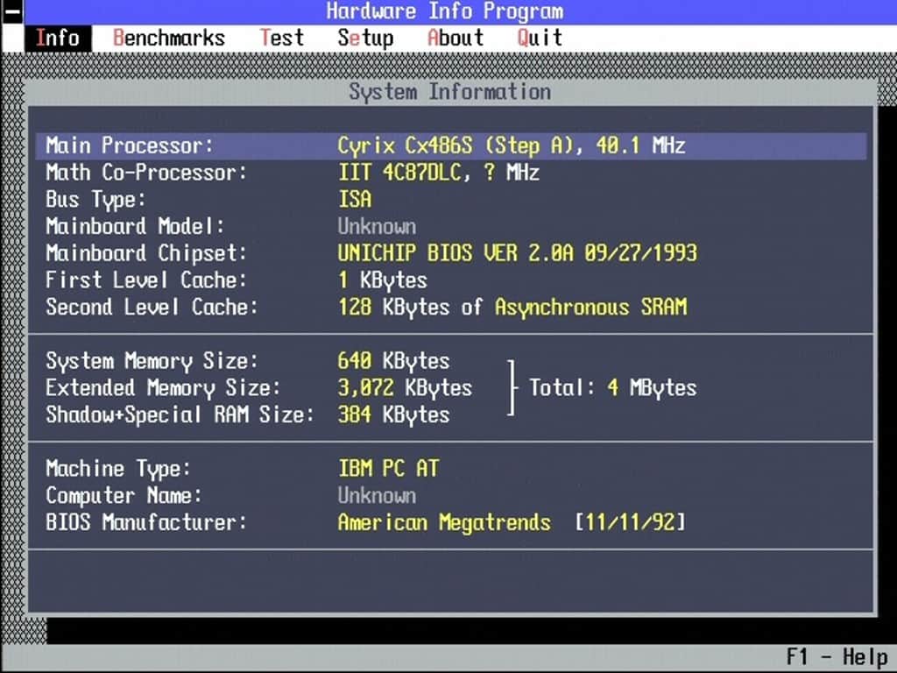897x673 pixels.
Task: Click the Math Co-Processor label
Action: click(146, 173)
